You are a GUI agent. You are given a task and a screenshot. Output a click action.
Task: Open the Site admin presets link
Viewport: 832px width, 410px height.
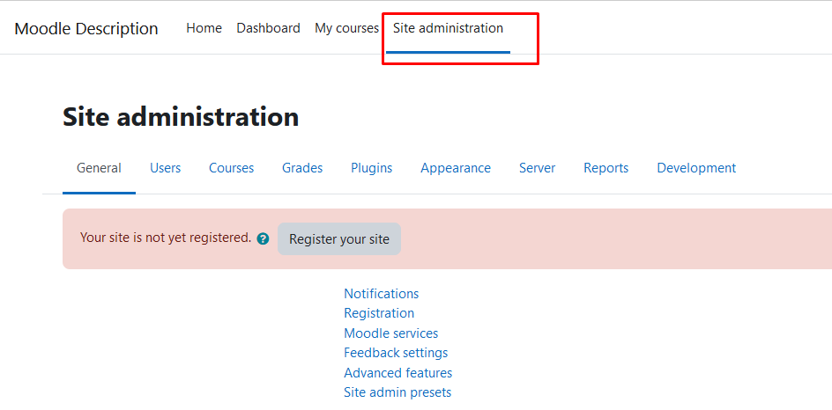coord(397,392)
